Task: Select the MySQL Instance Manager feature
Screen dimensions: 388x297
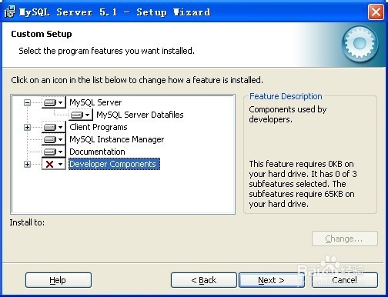Action: point(117,139)
